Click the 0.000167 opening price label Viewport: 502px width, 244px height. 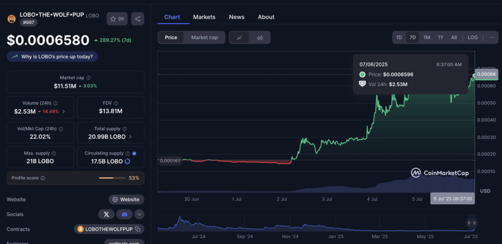pyautogui.click(x=170, y=160)
